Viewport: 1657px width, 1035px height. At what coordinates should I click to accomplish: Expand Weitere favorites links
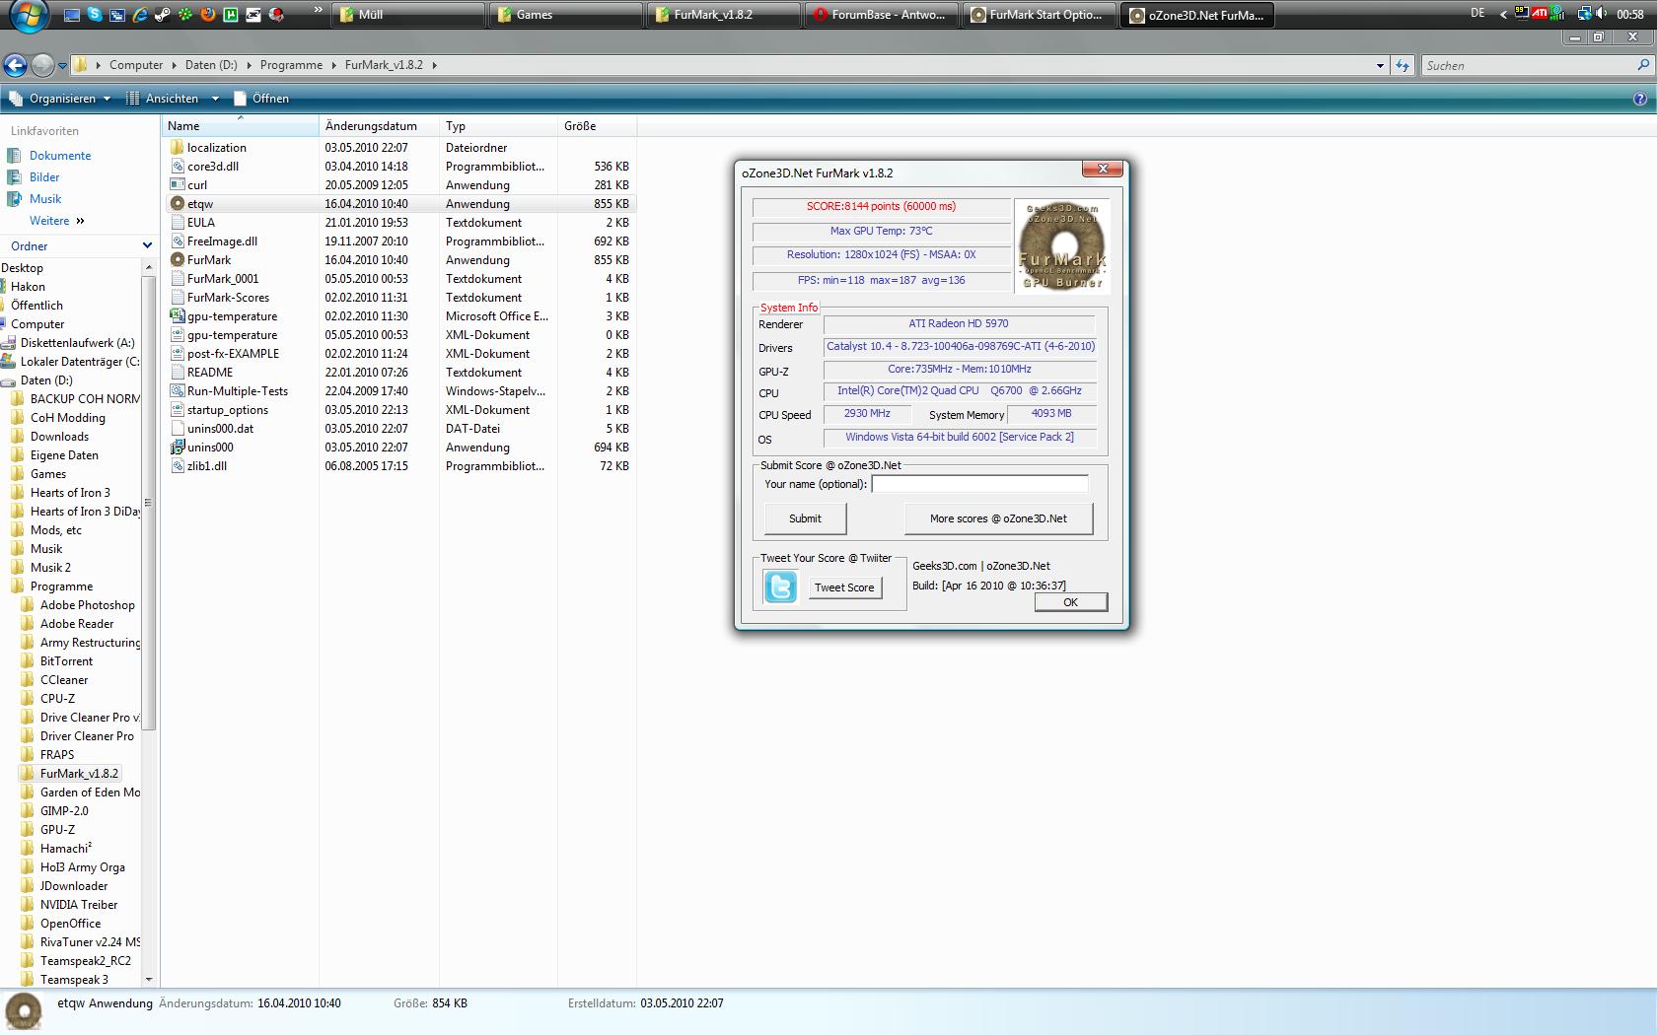pyautogui.click(x=57, y=221)
